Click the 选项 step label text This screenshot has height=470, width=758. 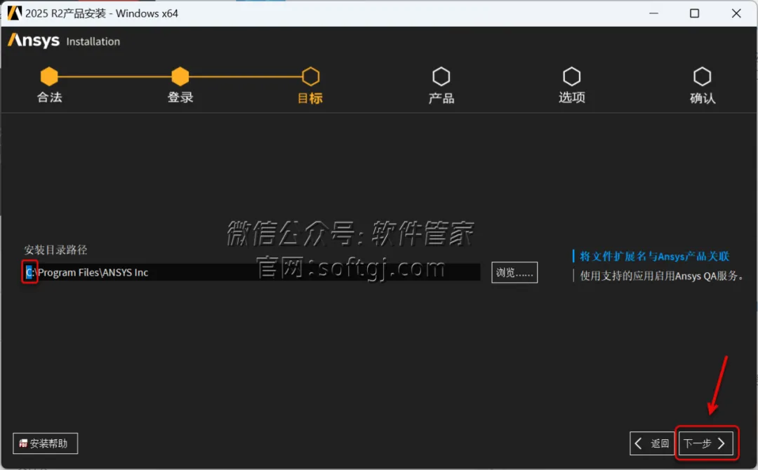click(572, 98)
